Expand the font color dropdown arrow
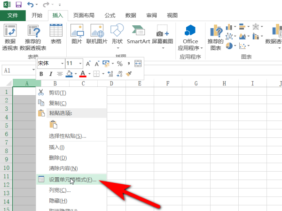Screen dimensions: 282x211 pyautogui.click(x=89, y=74)
